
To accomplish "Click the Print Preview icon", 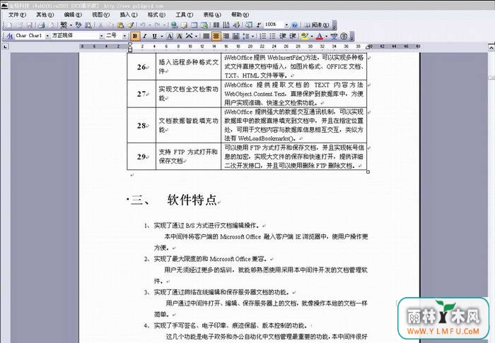I will [x=51, y=25].
